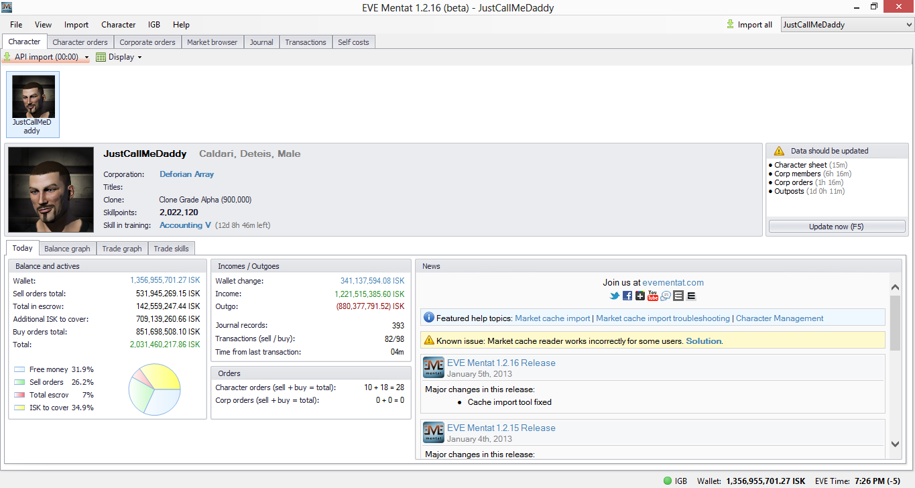
Task: Open the Facebook icon in News panel
Action: tap(627, 296)
